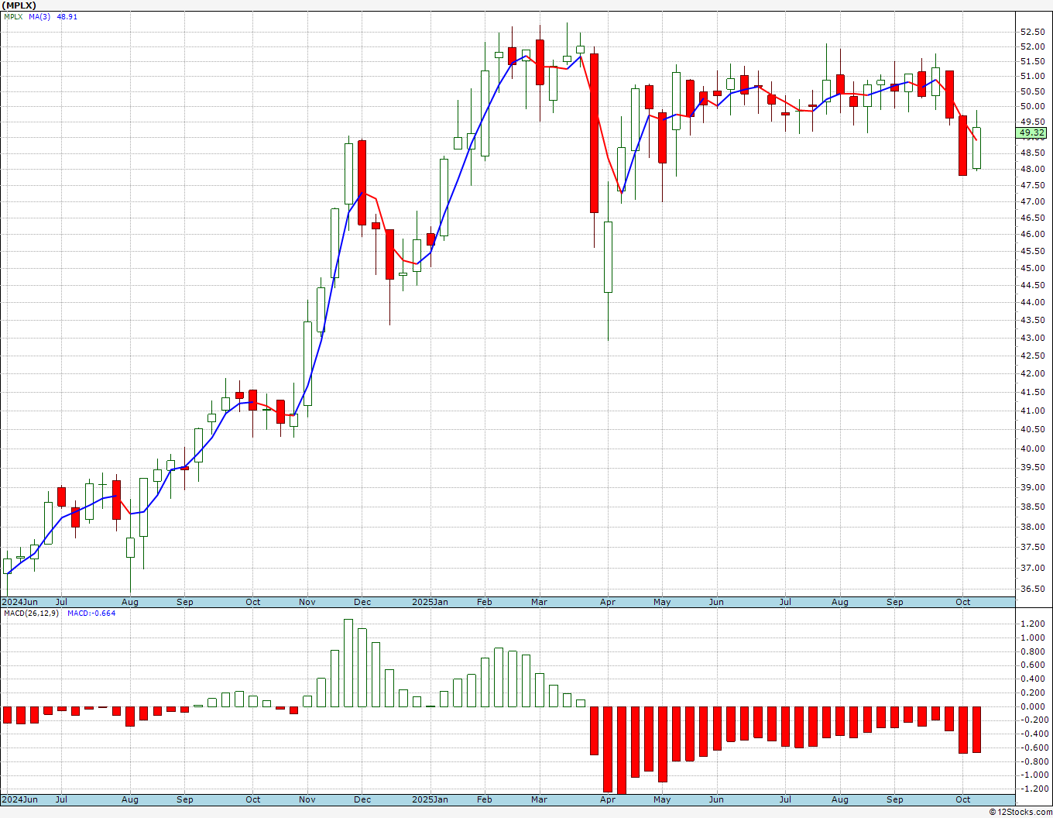Select the MACD(26,12,9) indicator label

31,613
